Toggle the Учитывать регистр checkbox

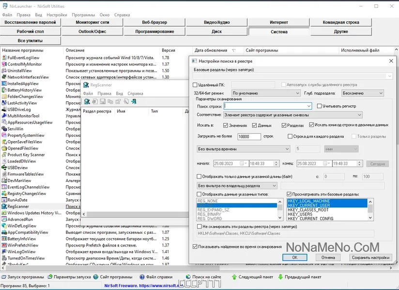[320, 106]
